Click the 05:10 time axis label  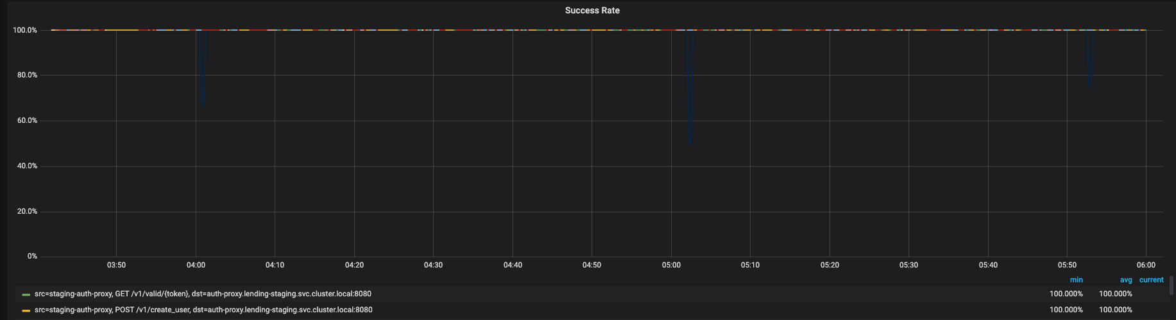750,265
